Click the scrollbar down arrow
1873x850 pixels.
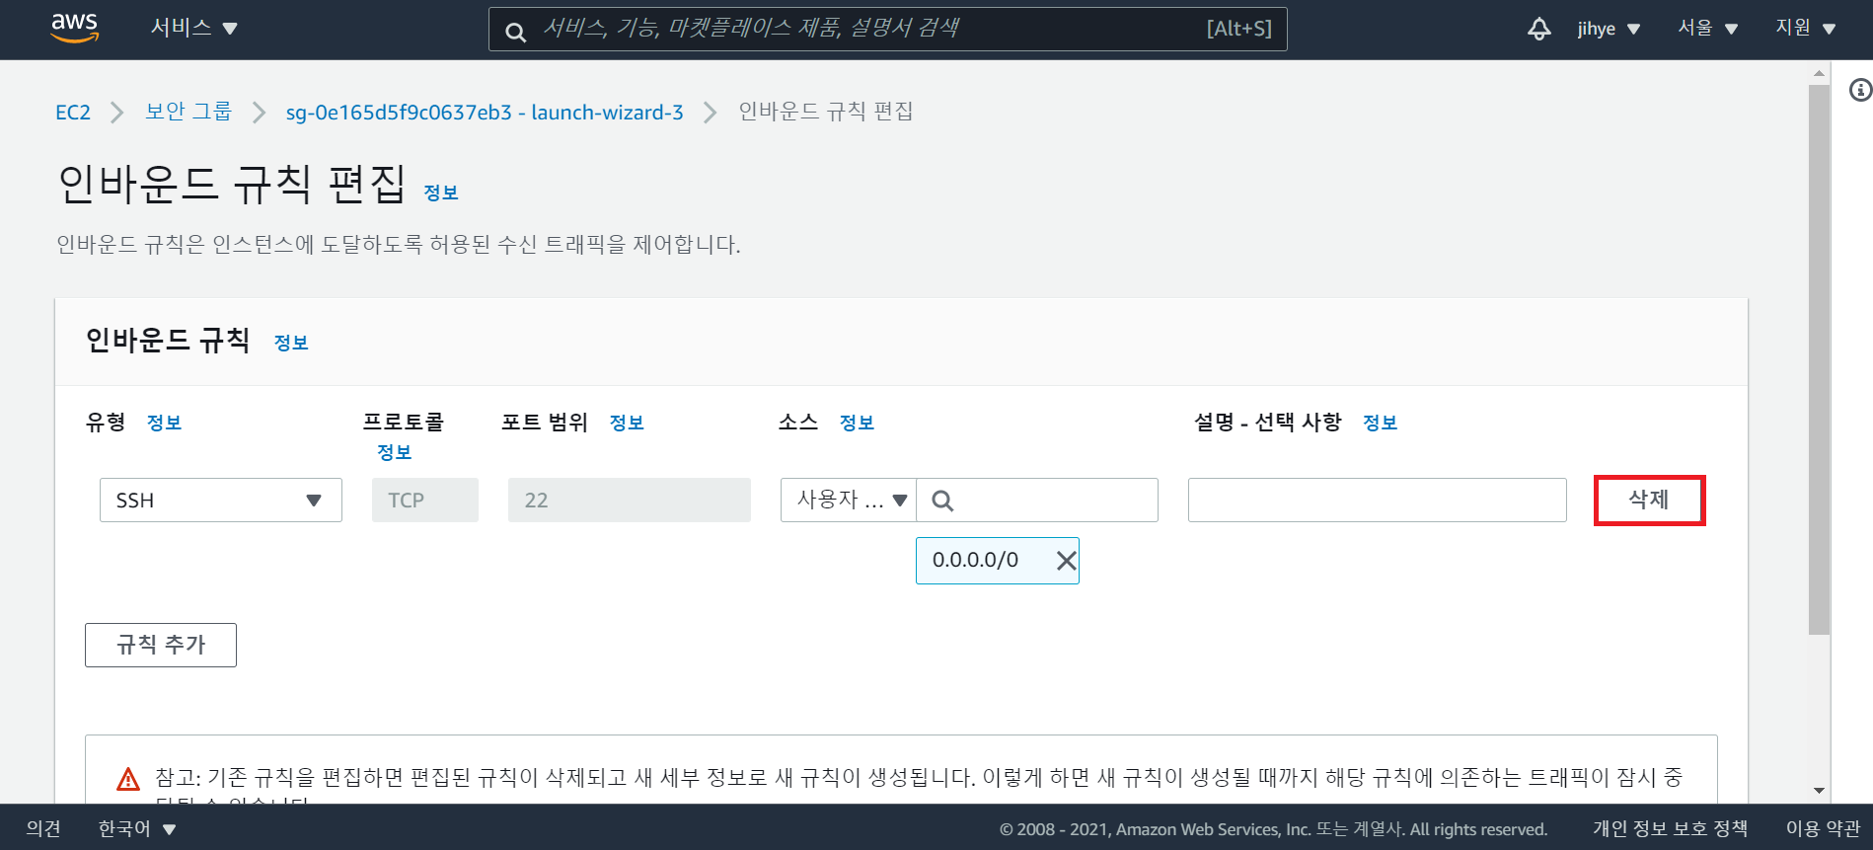1819,791
